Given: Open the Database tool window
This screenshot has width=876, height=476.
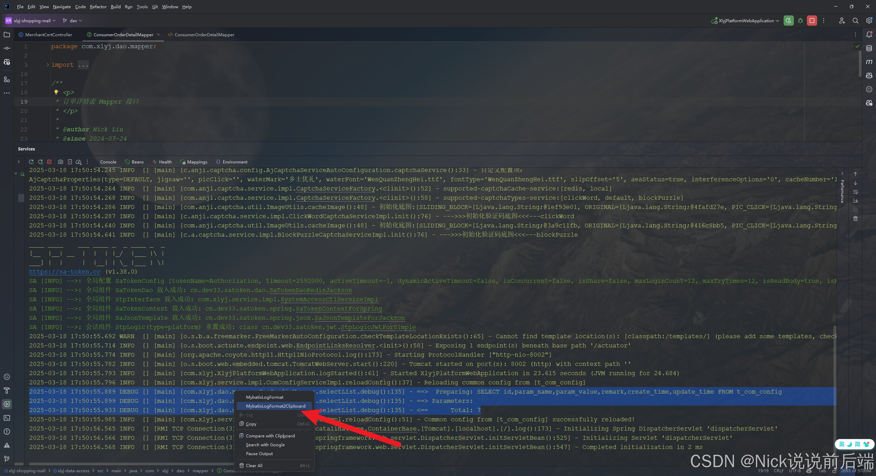Looking at the screenshot, I should tap(869, 48).
